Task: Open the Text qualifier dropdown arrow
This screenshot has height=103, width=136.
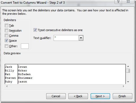Action: (81, 38)
